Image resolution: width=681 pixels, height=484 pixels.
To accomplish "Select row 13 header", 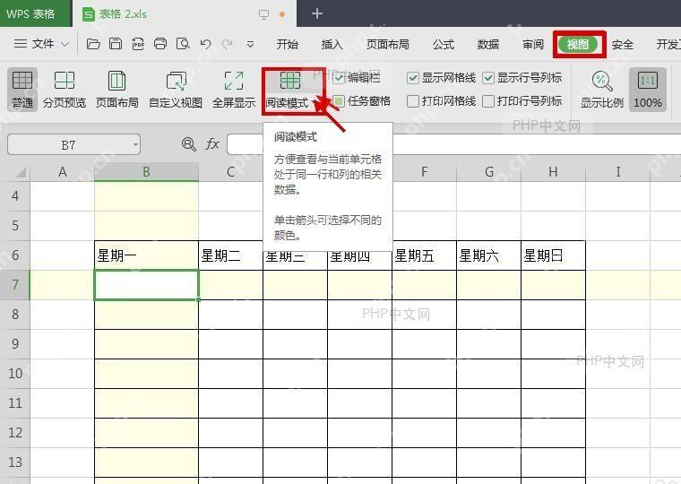I will tap(14, 462).
